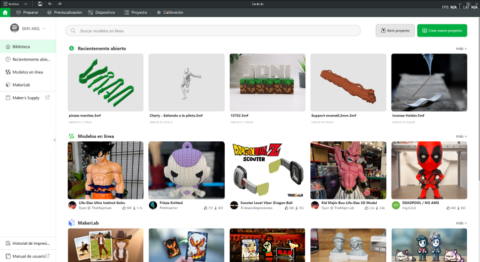Click the MakerLab section heading
The image size is (480, 262).
(88, 223)
